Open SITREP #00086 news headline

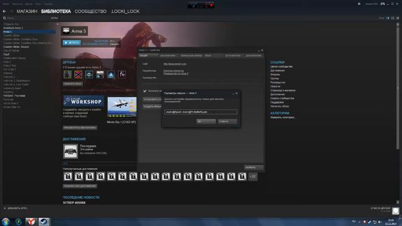[x=74, y=203]
